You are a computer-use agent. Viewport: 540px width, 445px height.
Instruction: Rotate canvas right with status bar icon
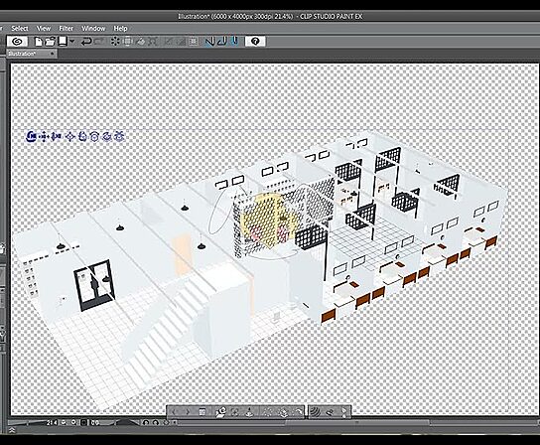coord(156,422)
